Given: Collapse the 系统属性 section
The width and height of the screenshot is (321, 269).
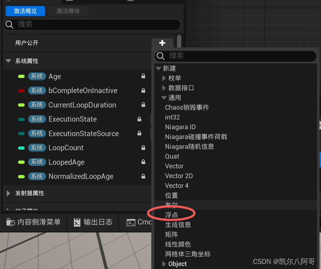Looking at the screenshot, I should click(8, 61).
